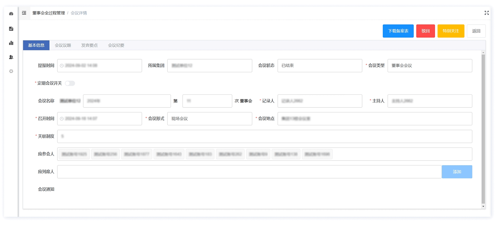
Task: Click the 返回 button
Action: click(476, 31)
